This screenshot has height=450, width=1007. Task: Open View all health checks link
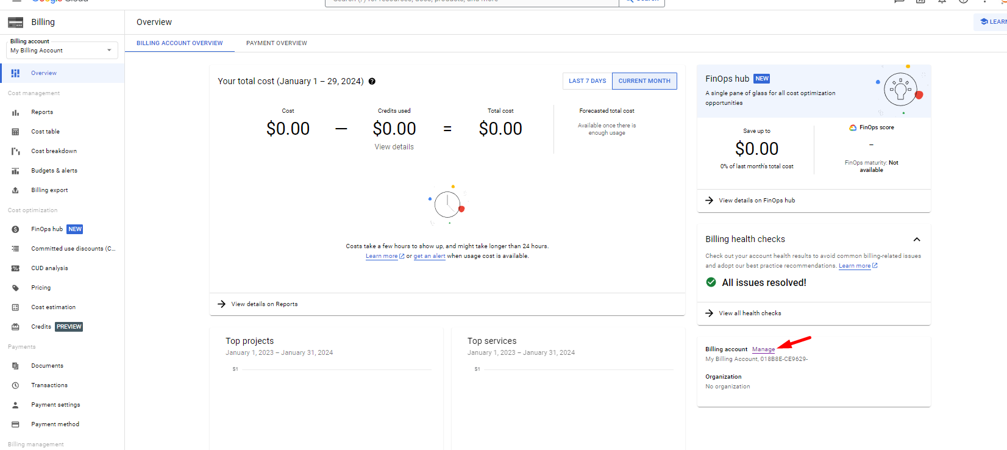[x=750, y=313]
